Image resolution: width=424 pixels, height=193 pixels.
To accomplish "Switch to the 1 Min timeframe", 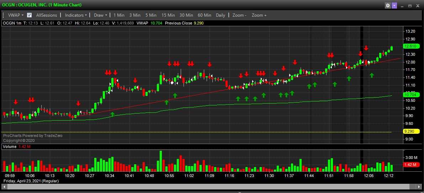I will click(119, 15).
